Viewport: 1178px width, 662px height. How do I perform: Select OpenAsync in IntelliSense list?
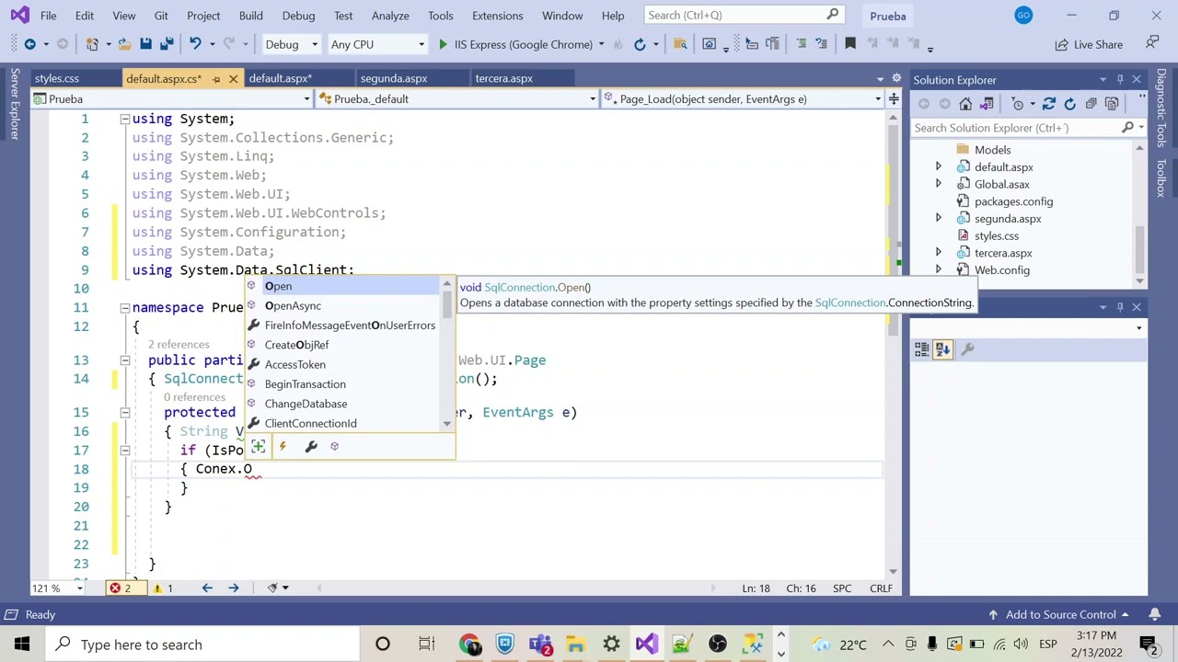(x=344, y=306)
